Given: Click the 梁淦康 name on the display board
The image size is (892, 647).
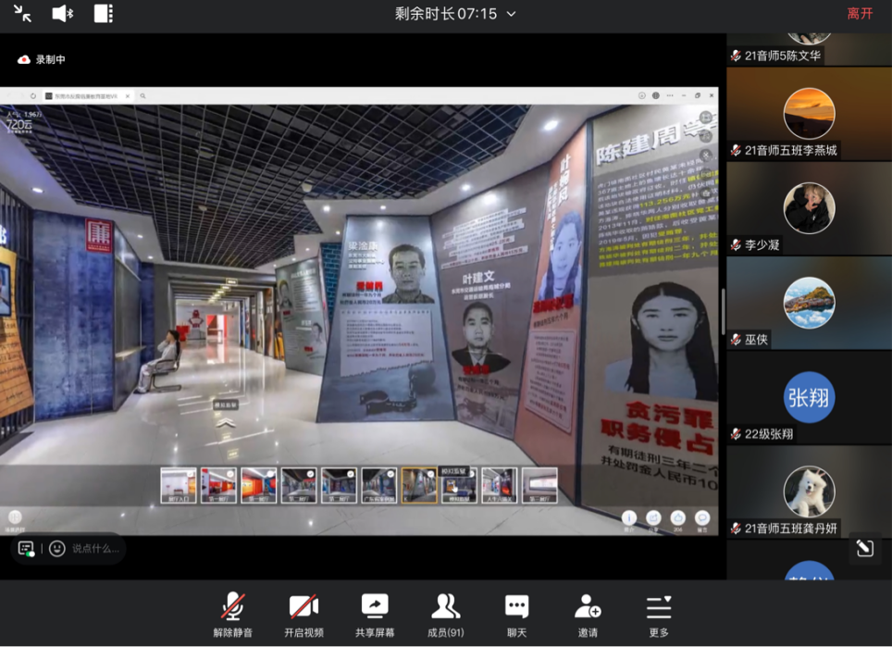Looking at the screenshot, I should [x=363, y=246].
